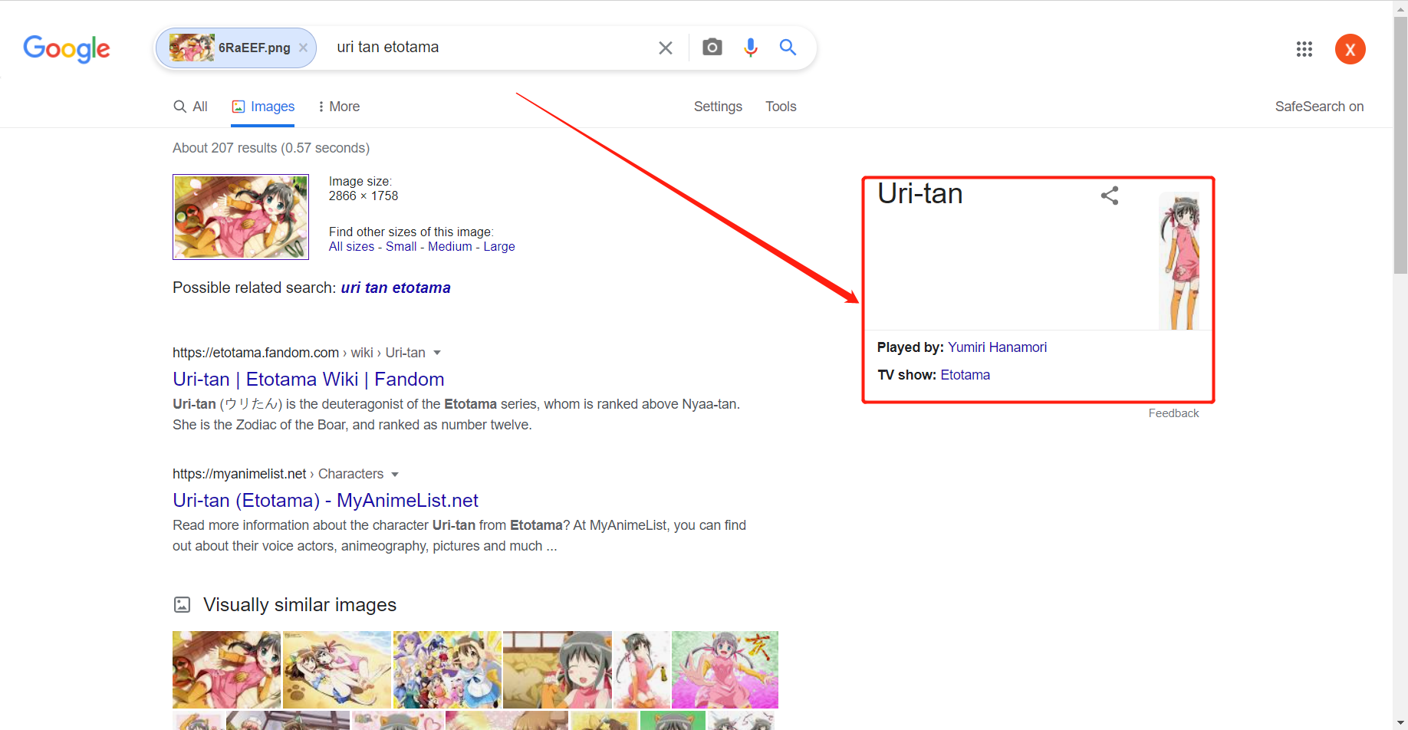Start voice search with microphone icon
Screen dimensions: 1408x730
tap(751, 48)
